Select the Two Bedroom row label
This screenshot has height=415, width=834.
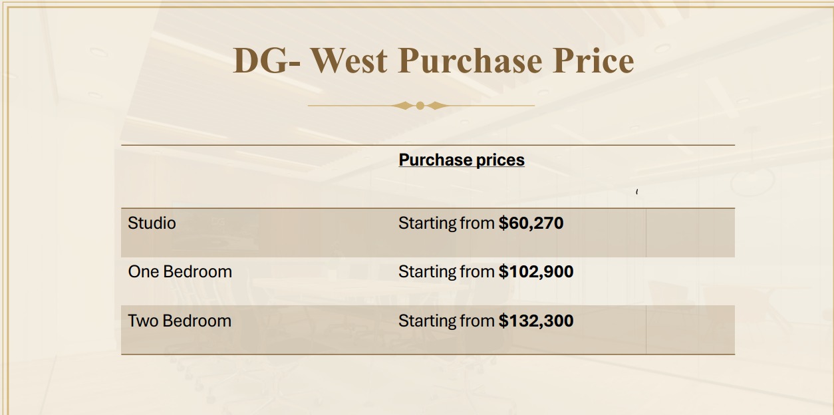pyautogui.click(x=180, y=321)
